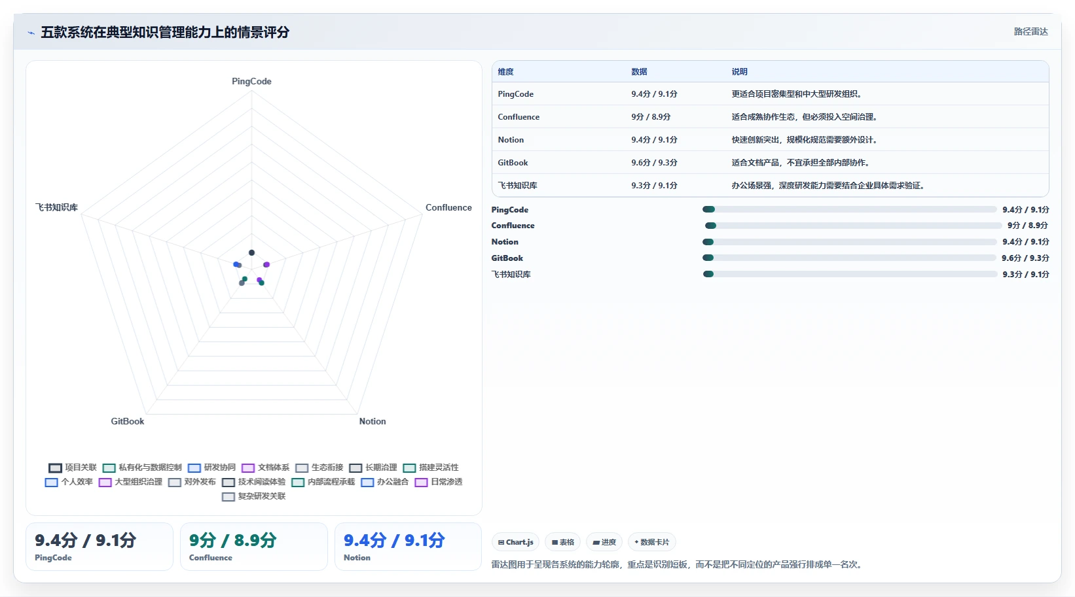Click the small icon before the page title
Viewport: 1075px width, 597px height.
pyautogui.click(x=31, y=33)
